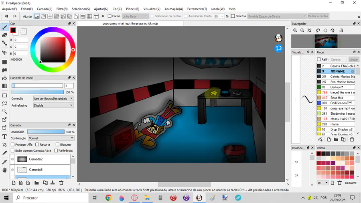Image resolution: width=361 pixels, height=203 pixels.
Task: Click the black foreground color swatch
Action: (x=13, y=30)
